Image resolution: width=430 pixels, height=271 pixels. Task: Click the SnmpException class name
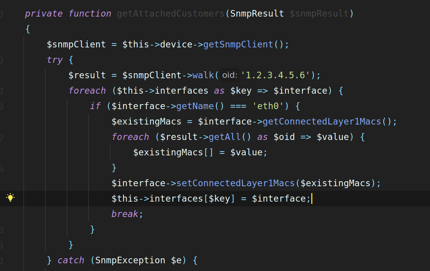130,260
